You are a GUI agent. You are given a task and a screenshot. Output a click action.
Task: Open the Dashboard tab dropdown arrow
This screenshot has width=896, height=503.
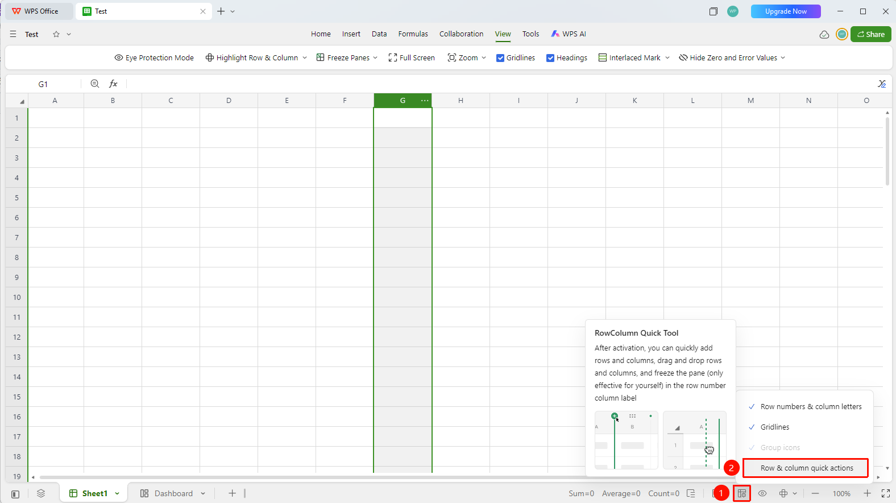click(203, 493)
